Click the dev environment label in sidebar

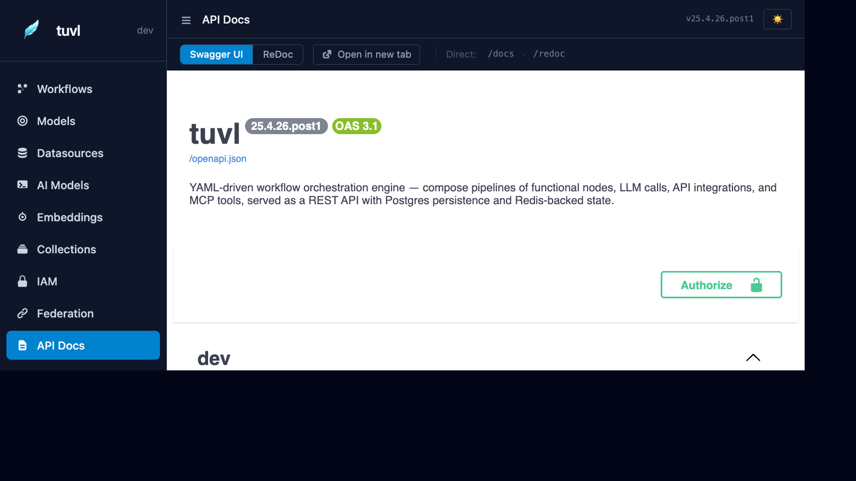click(145, 30)
